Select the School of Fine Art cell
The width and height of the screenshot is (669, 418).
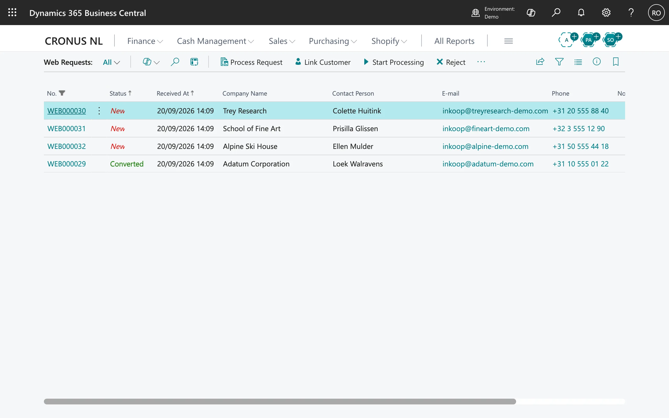pyautogui.click(x=252, y=129)
